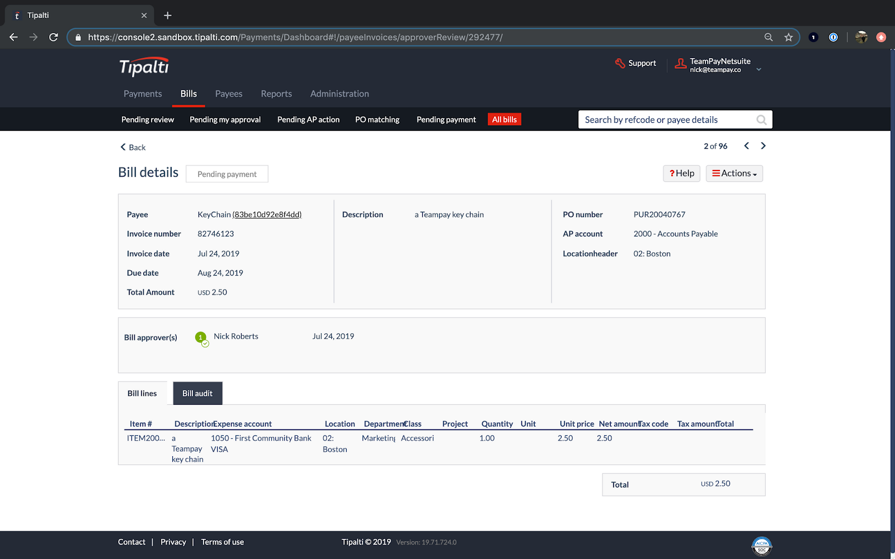Screen dimensions: 895x559
Task: Open Support via the wrench icon
Action: (x=620, y=63)
